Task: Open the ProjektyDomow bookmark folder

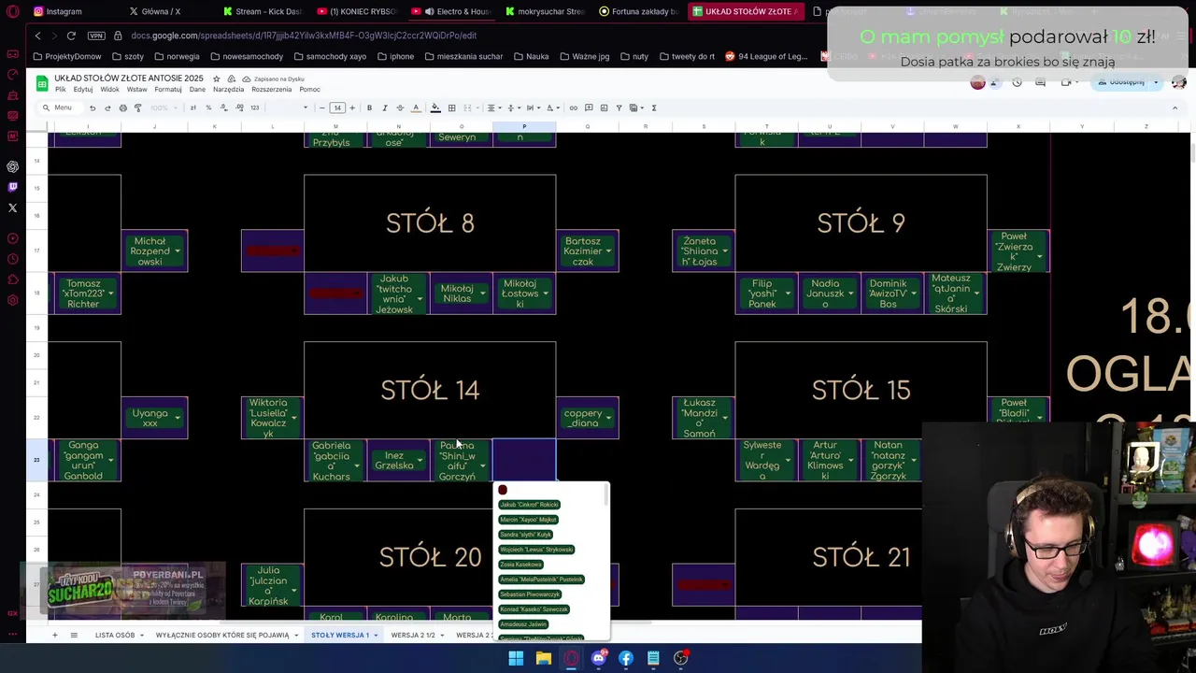Action: click(67, 56)
